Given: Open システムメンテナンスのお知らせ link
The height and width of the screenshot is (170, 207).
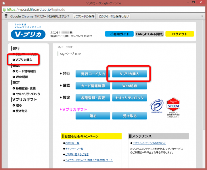Looking at the screenshot, I should 149,143.
